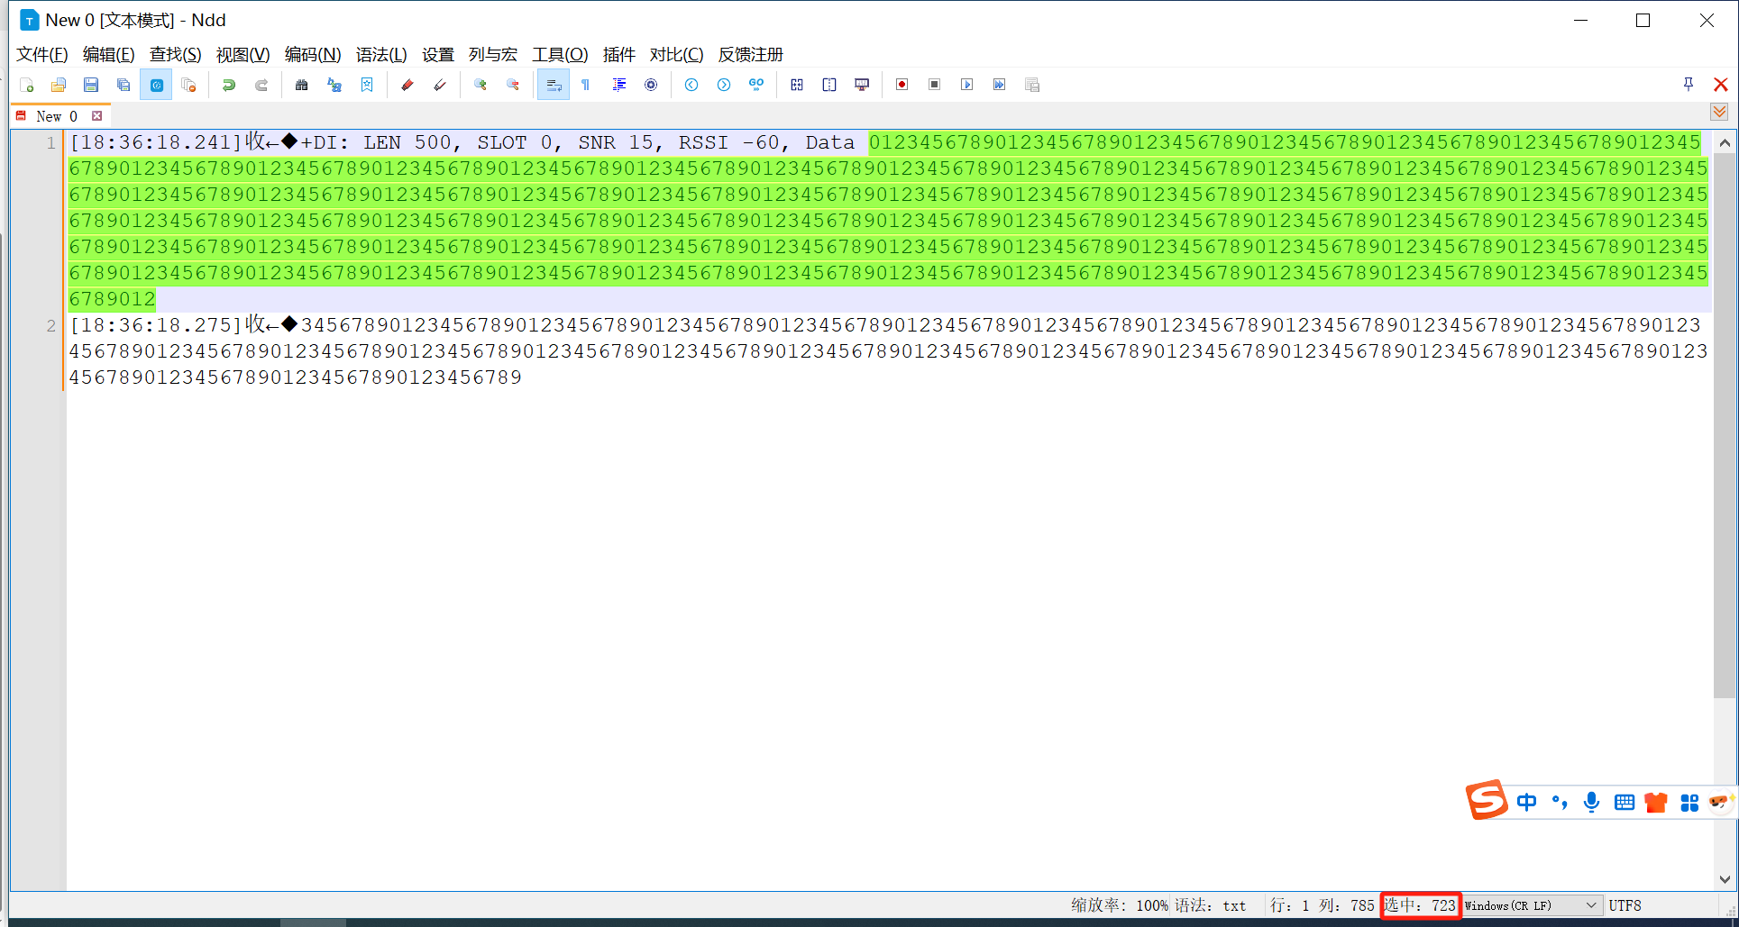The image size is (1739, 927).
Task: Toggle the indent guide icon
Action: (x=618, y=85)
